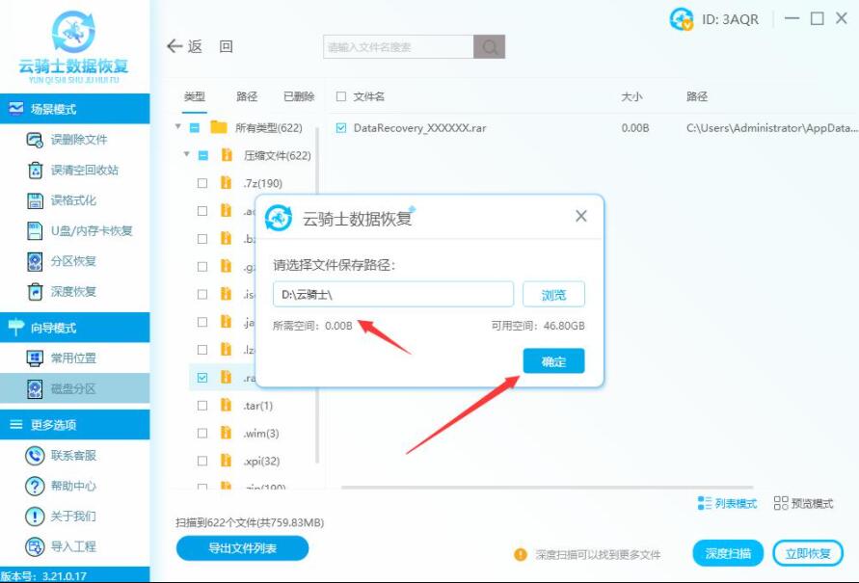This screenshot has height=583, width=859.
Task: Toggle the 压缩文件(622) checkbox
Action: tap(203, 155)
